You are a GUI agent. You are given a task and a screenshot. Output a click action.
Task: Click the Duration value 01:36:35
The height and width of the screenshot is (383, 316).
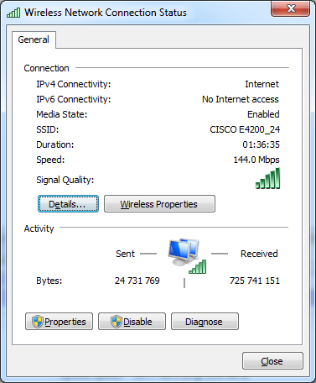pos(261,144)
